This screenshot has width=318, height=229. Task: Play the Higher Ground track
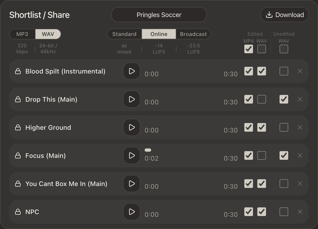(132, 127)
